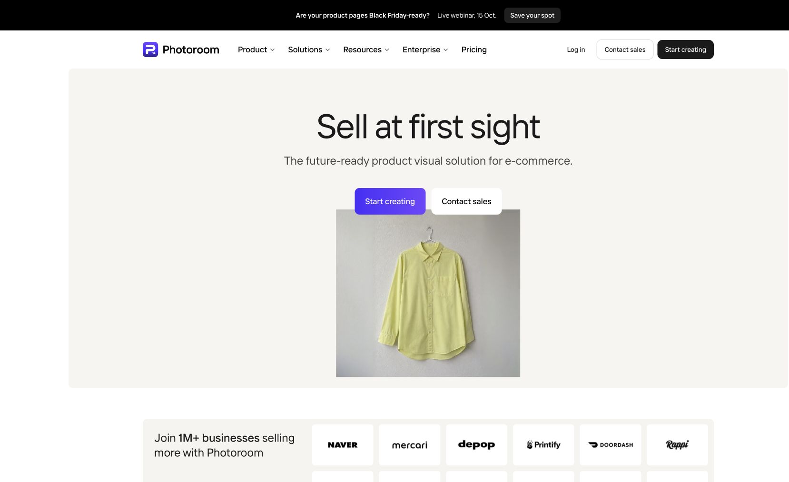Expand the Enterprise dropdown menu

(x=425, y=49)
